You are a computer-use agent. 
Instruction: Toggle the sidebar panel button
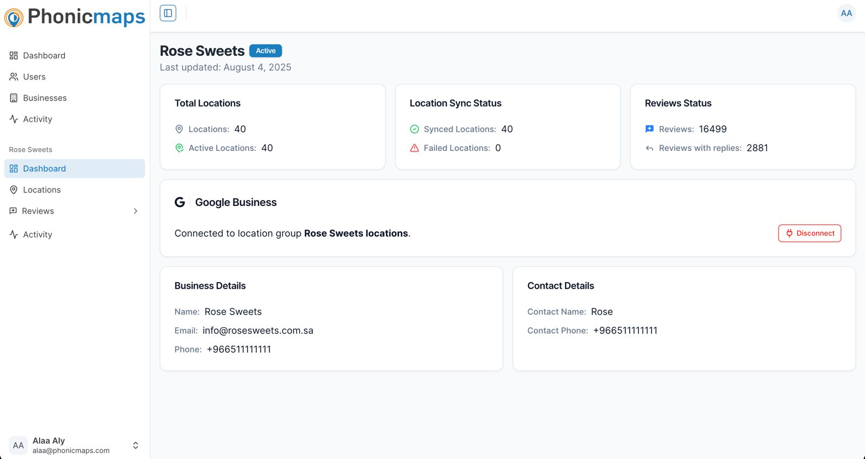click(168, 14)
